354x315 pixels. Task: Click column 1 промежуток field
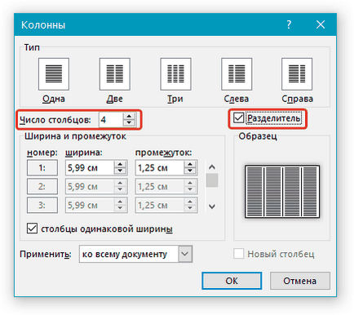(x=160, y=167)
